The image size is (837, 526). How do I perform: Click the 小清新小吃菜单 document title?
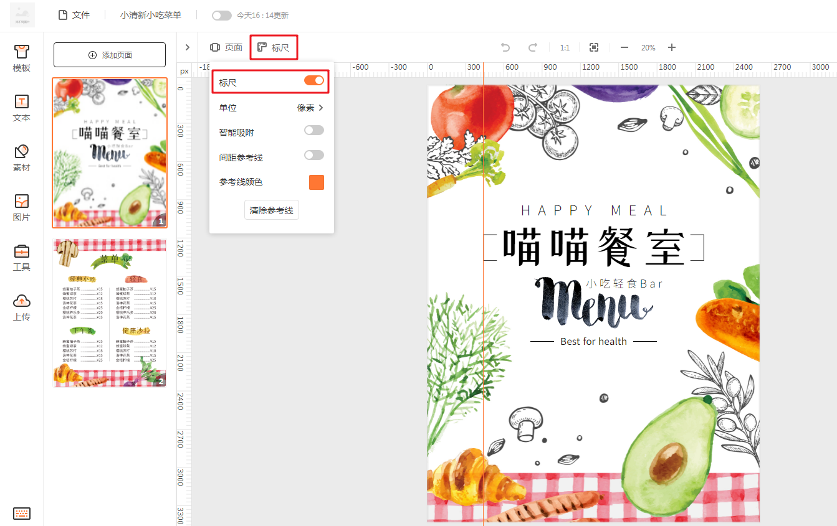(151, 15)
